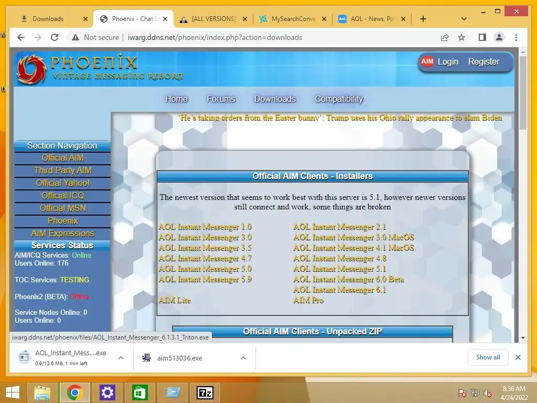The image size is (537, 403).
Task: Expand options for aim513036.exe download
Action: click(x=243, y=358)
